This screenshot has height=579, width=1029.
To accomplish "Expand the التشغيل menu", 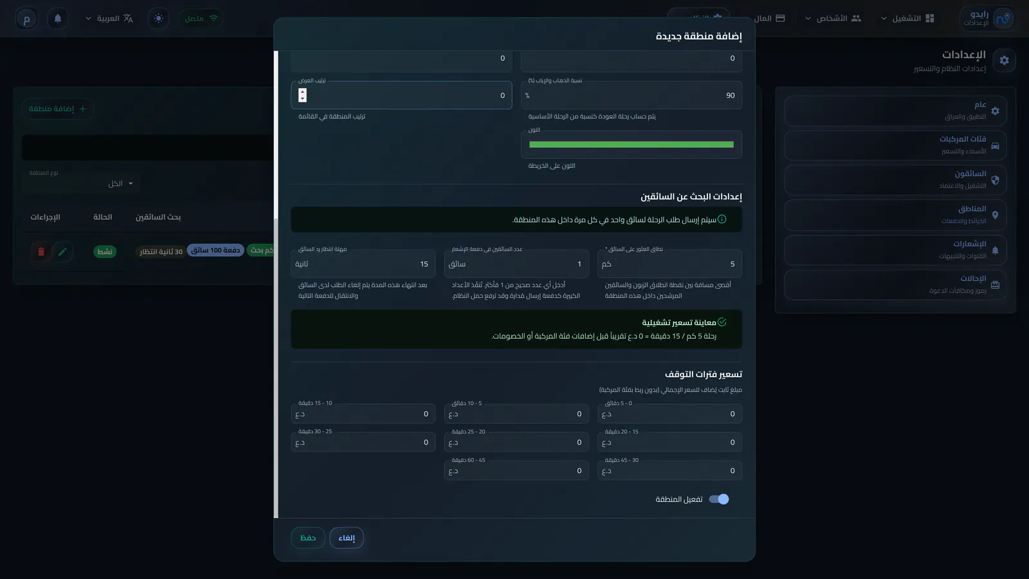I will [x=907, y=19].
